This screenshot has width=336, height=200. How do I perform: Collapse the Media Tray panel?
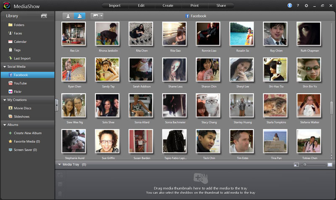click(x=60, y=165)
